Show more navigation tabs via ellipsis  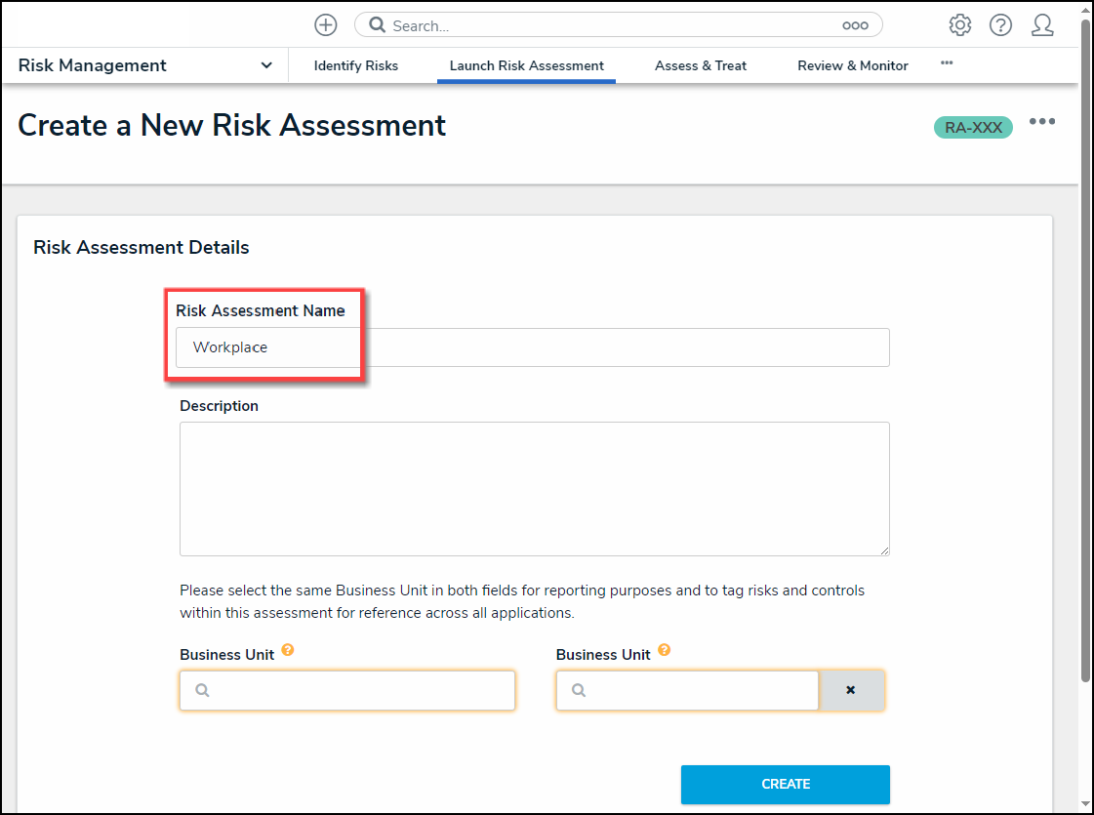click(947, 62)
